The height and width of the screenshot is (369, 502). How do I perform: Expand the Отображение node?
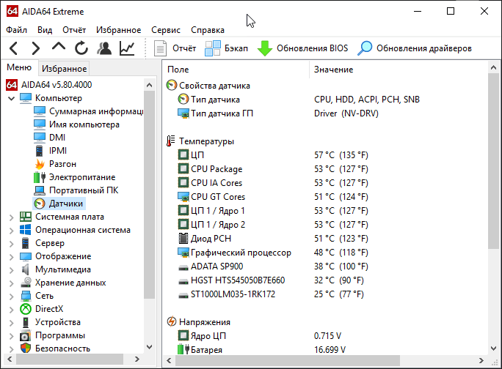pos(12,257)
